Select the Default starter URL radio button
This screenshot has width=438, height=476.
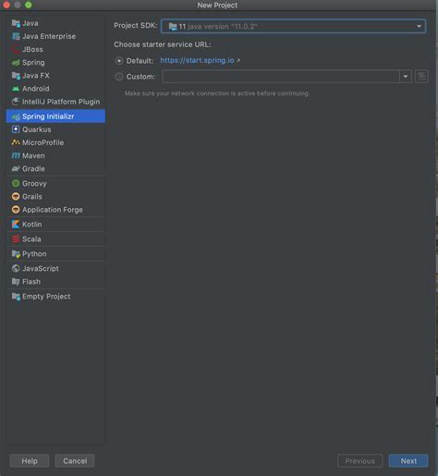point(119,61)
